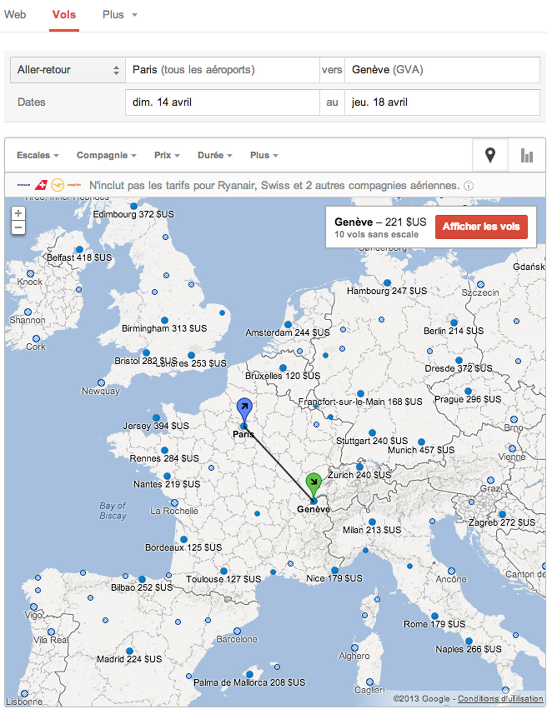Click the return date field jeu. 18 avril
547x709 pixels.
point(442,102)
